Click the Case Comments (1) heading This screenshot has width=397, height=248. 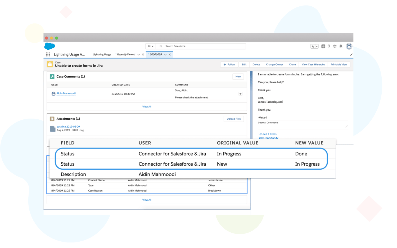pyautogui.click(x=71, y=76)
